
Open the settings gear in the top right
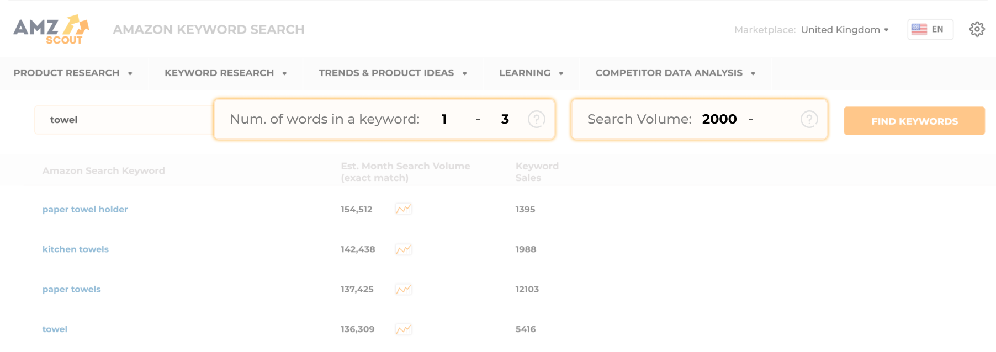click(x=977, y=29)
